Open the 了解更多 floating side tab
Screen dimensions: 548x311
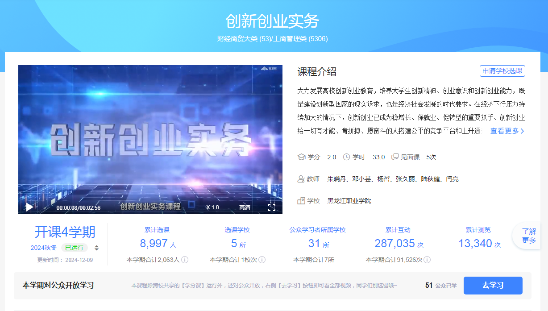point(529,236)
